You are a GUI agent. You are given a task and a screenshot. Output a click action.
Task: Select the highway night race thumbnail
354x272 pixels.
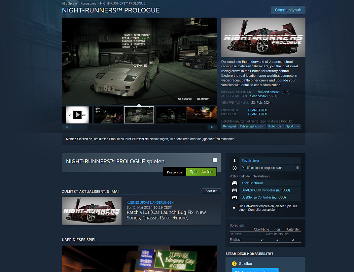[x=108, y=115]
